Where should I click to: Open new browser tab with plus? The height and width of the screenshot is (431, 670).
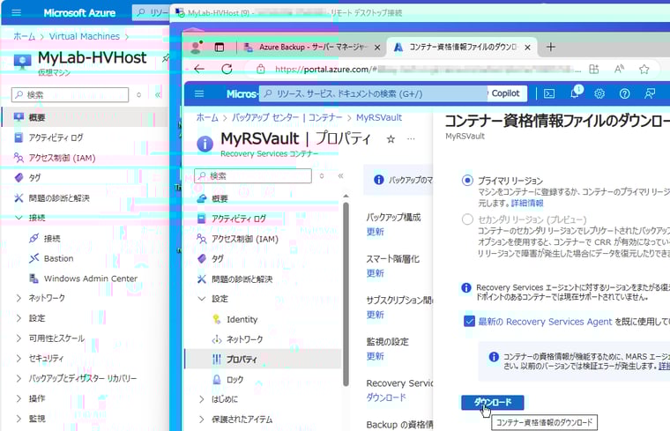coord(551,47)
